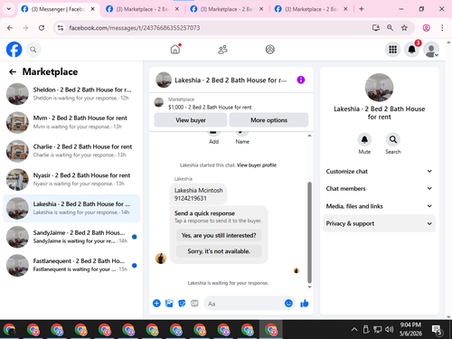
Task: Open the Friends icon in top navigation
Action: click(222, 49)
